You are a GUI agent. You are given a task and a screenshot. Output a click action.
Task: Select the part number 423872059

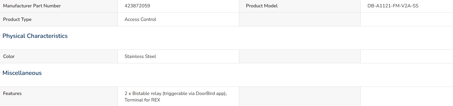click(x=137, y=6)
